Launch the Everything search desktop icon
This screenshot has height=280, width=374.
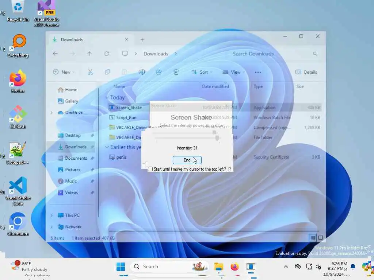pos(18,46)
